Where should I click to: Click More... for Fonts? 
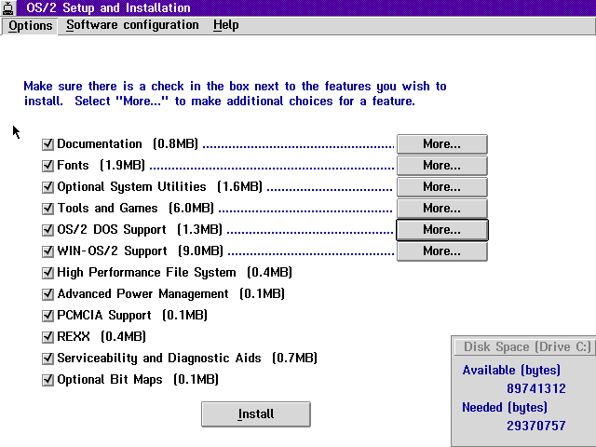pos(442,166)
